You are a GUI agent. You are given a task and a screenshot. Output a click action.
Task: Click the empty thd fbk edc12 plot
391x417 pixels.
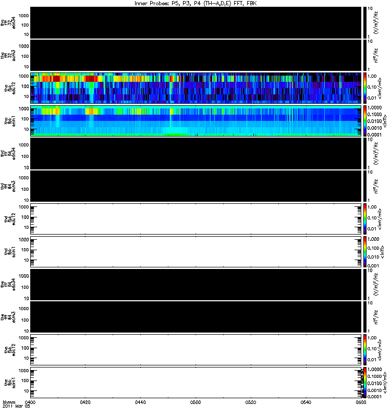pyautogui.click(x=196, y=219)
